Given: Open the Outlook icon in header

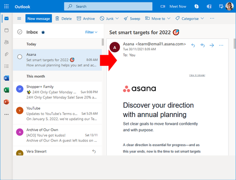Looking at the screenshot, I should tap(209, 6).
